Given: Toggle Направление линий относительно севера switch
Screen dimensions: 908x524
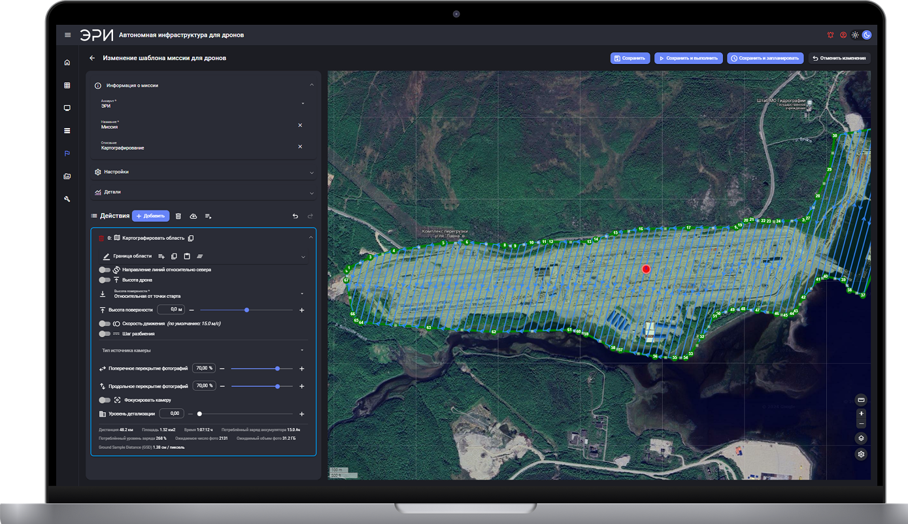Looking at the screenshot, I should [105, 269].
